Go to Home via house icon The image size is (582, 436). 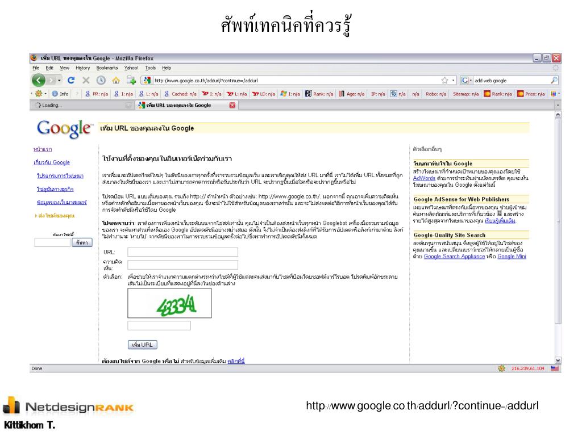[116, 80]
